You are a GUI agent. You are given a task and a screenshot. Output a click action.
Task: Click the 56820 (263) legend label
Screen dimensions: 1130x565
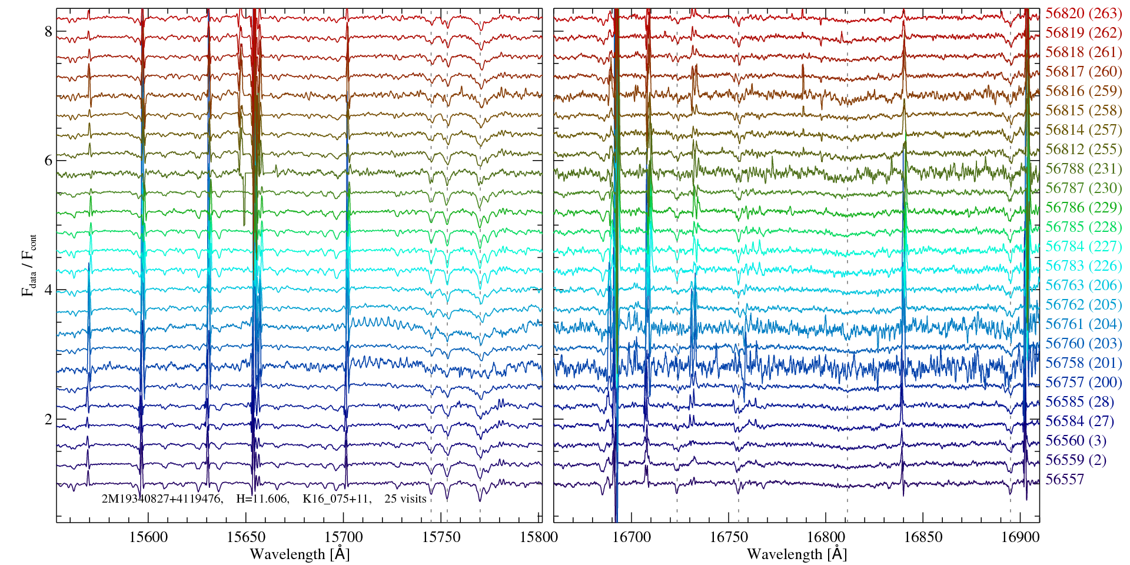coord(1083,14)
